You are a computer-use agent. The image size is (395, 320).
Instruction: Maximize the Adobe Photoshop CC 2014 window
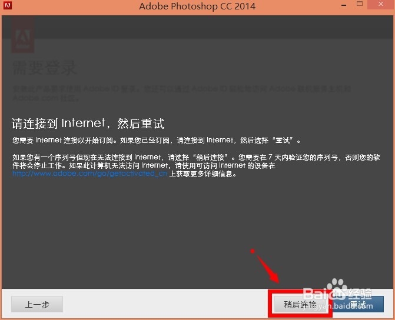pyautogui.click(x=360, y=4)
